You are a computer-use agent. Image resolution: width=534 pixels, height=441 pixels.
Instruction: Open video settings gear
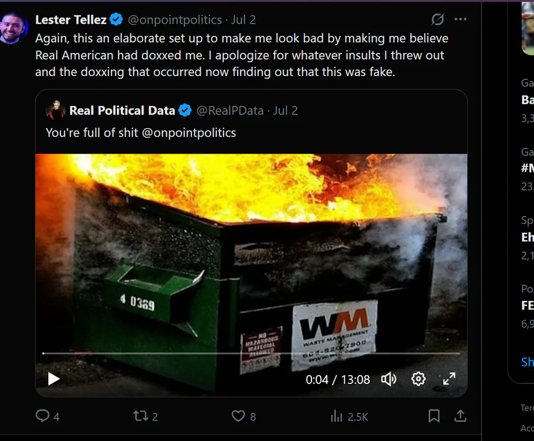pos(418,379)
